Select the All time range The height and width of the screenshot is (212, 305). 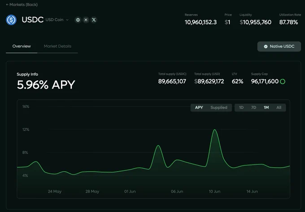(279, 107)
